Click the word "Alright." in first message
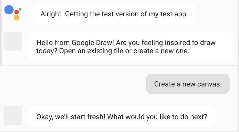 [x=52, y=14]
